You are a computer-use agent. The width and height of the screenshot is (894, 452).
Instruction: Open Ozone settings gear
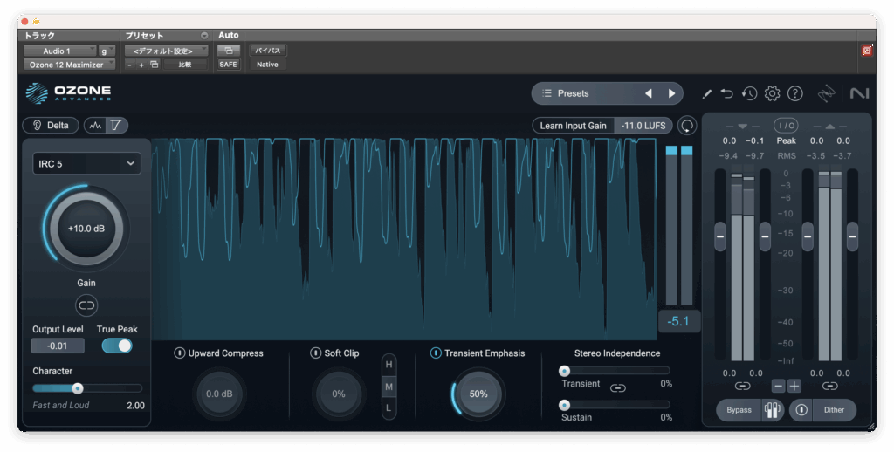[772, 93]
